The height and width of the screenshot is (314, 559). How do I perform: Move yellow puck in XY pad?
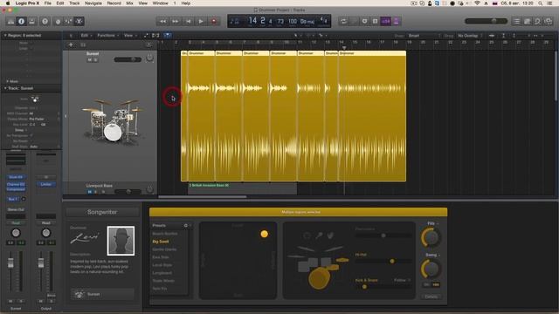pos(264,234)
